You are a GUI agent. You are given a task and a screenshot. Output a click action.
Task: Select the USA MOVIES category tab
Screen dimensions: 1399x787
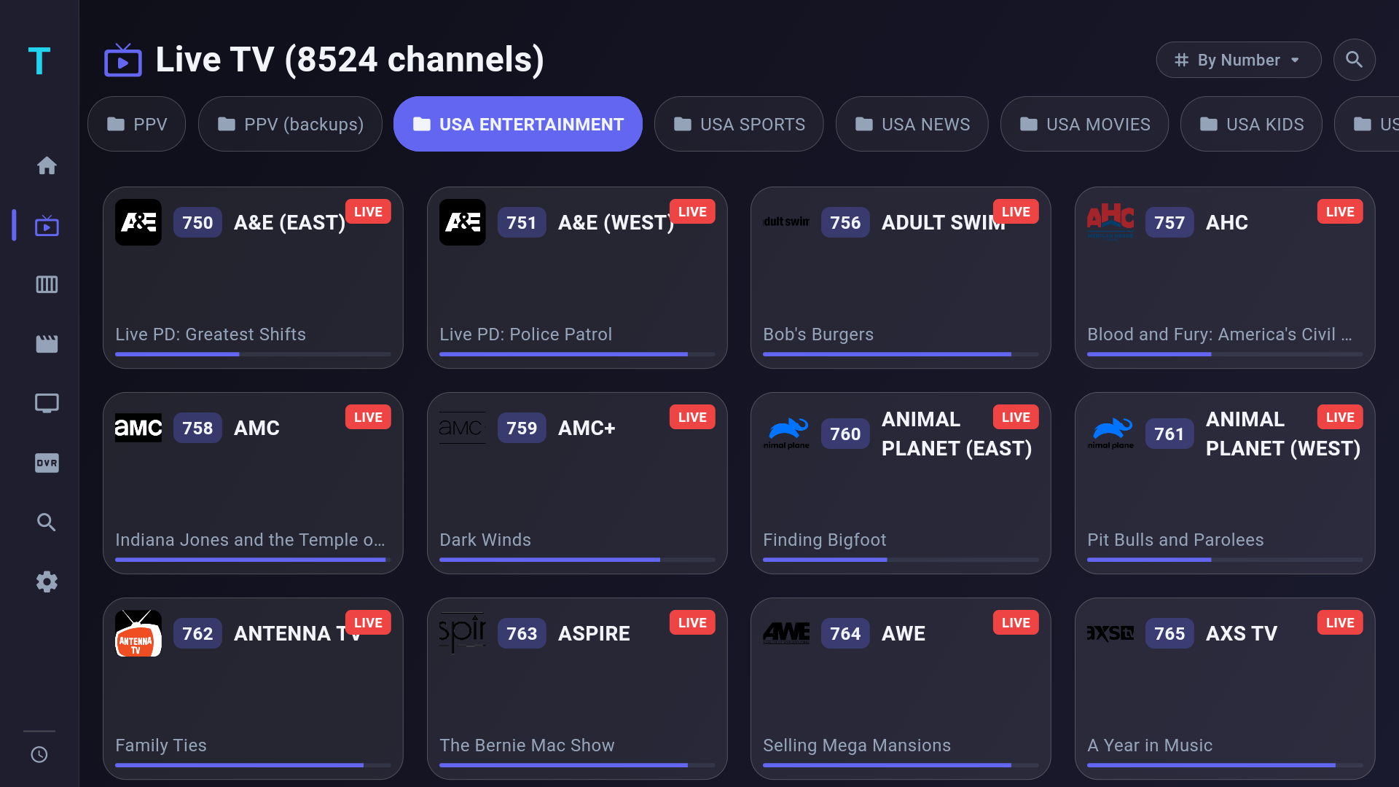1085,124
